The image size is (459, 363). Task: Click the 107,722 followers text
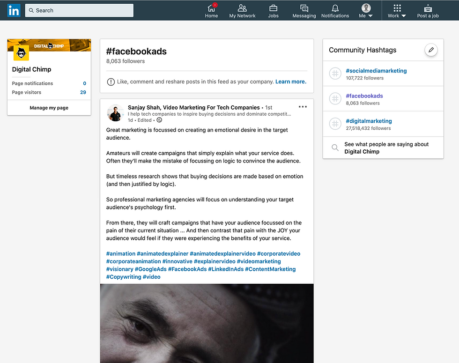tap(364, 78)
